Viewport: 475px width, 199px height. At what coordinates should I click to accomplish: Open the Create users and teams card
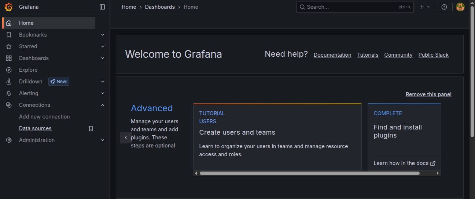click(x=277, y=137)
